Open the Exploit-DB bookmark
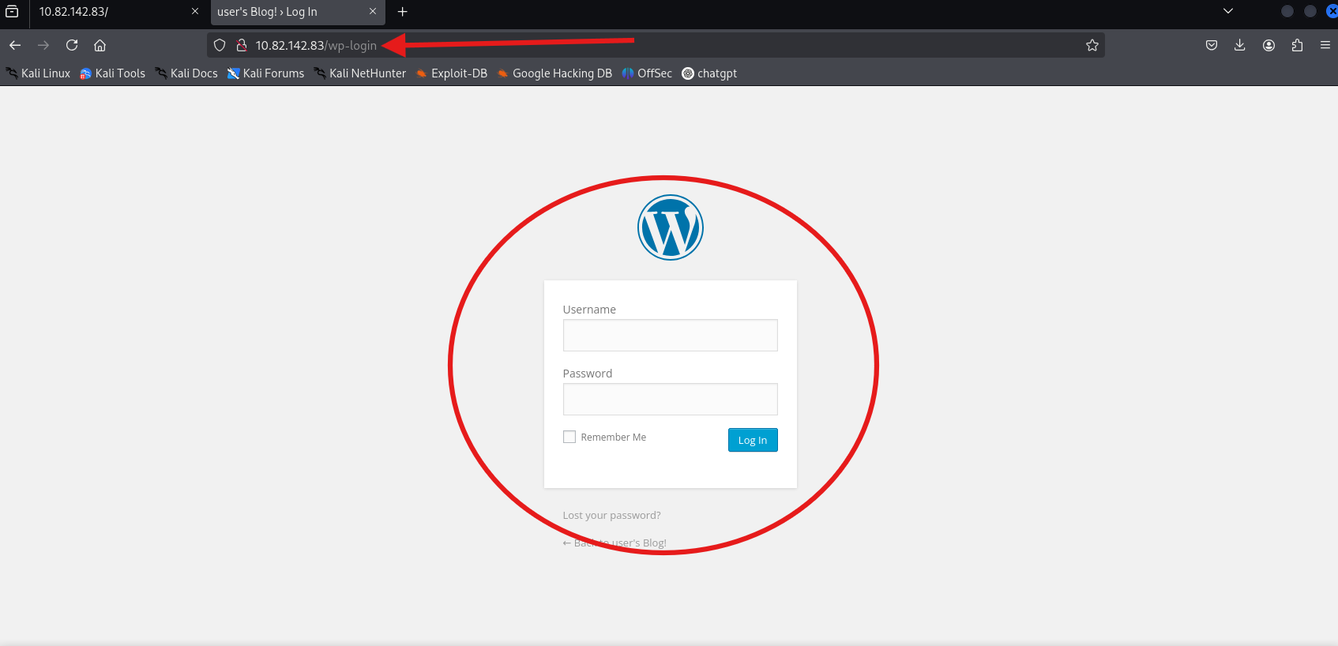1338x646 pixels. 452,73
